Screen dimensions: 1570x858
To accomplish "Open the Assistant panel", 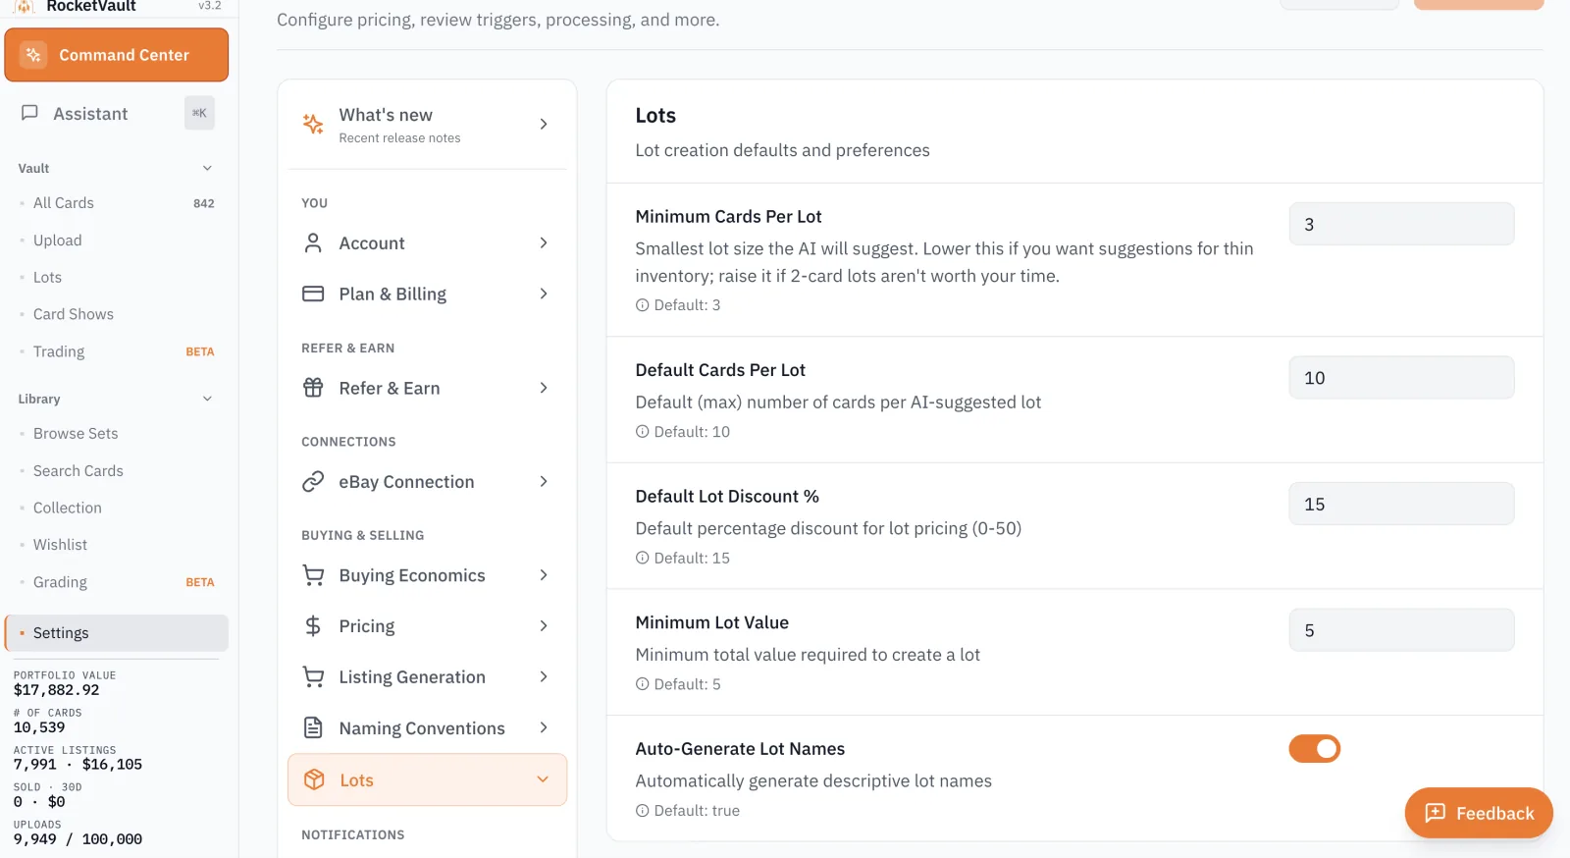I will click(117, 113).
